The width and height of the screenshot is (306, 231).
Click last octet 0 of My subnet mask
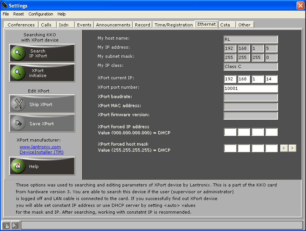click(x=271, y=57)
